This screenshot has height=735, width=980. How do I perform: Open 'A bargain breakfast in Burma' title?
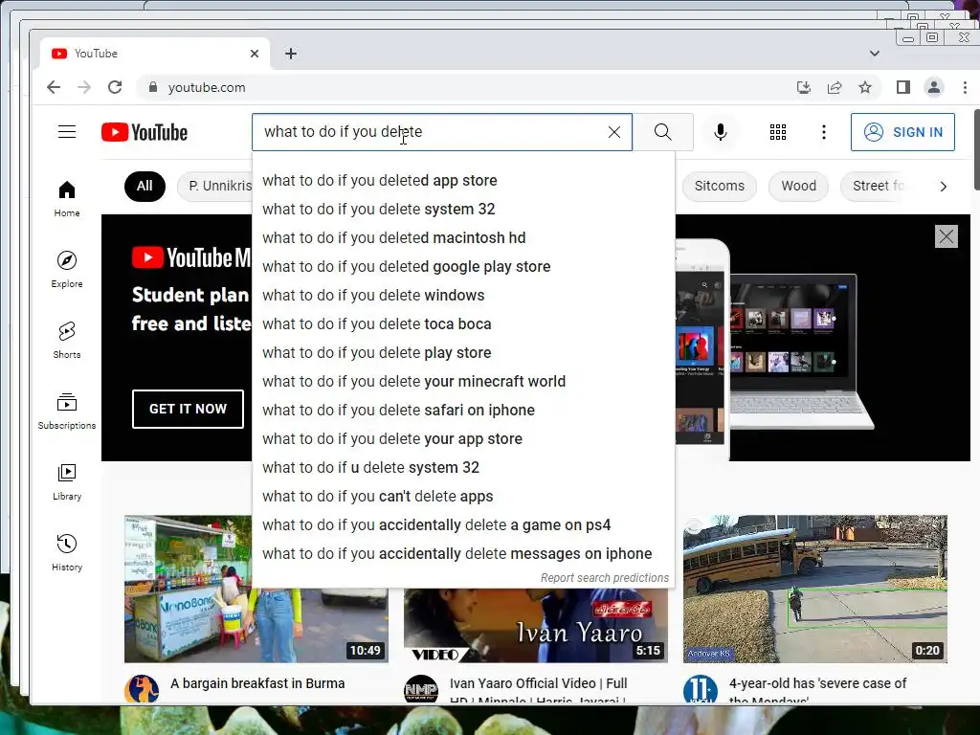tap(257, 683)
